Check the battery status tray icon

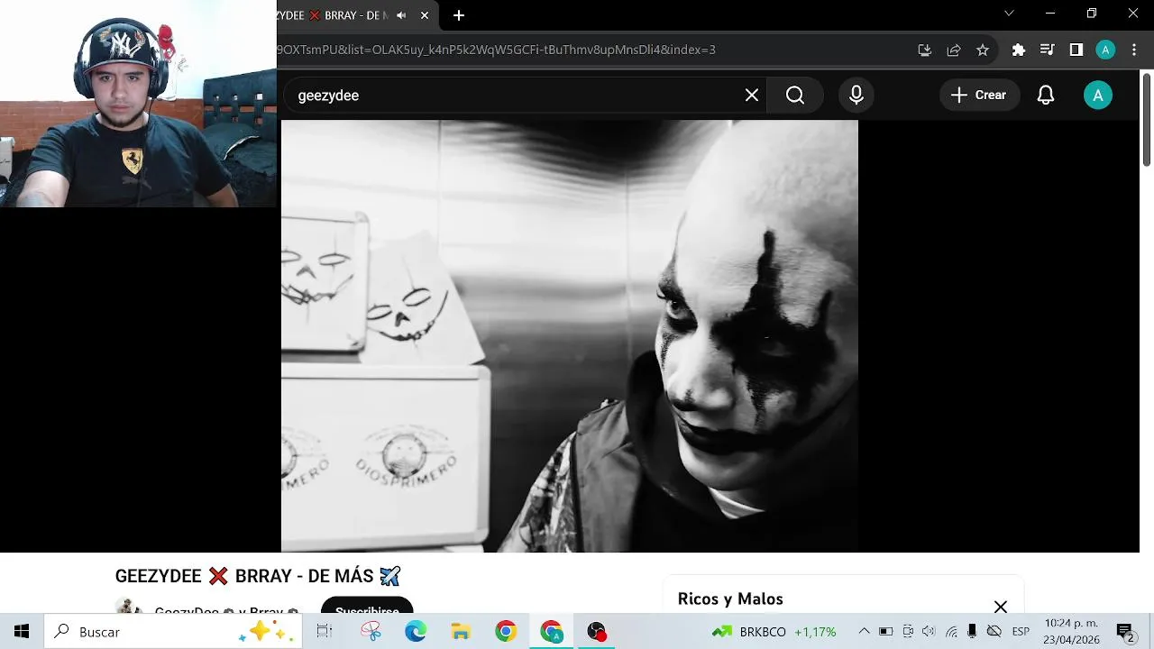885,632
